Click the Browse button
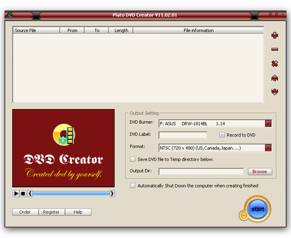Viewport: 291px width, 238px height. pyautogui.click(x=260, y=172)
